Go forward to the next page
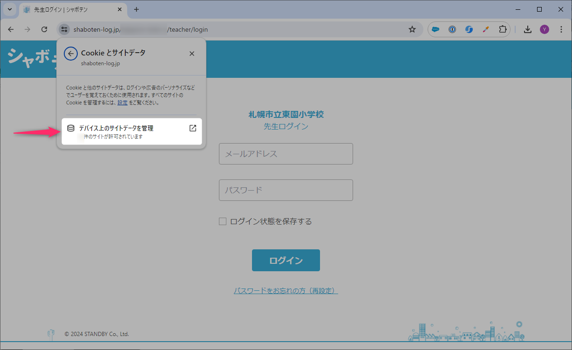The image size is (572, 350). (27, 29)
